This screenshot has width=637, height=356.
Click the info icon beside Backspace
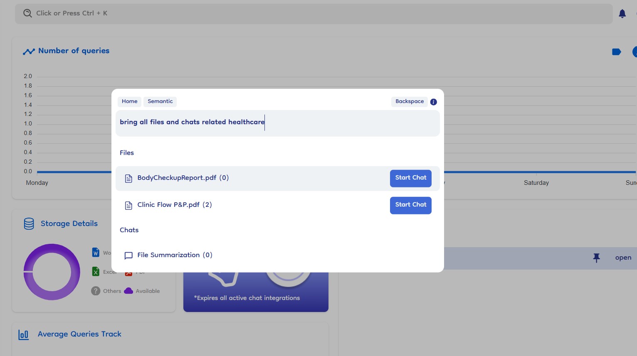pyautogui.click(x=433, y=102)
